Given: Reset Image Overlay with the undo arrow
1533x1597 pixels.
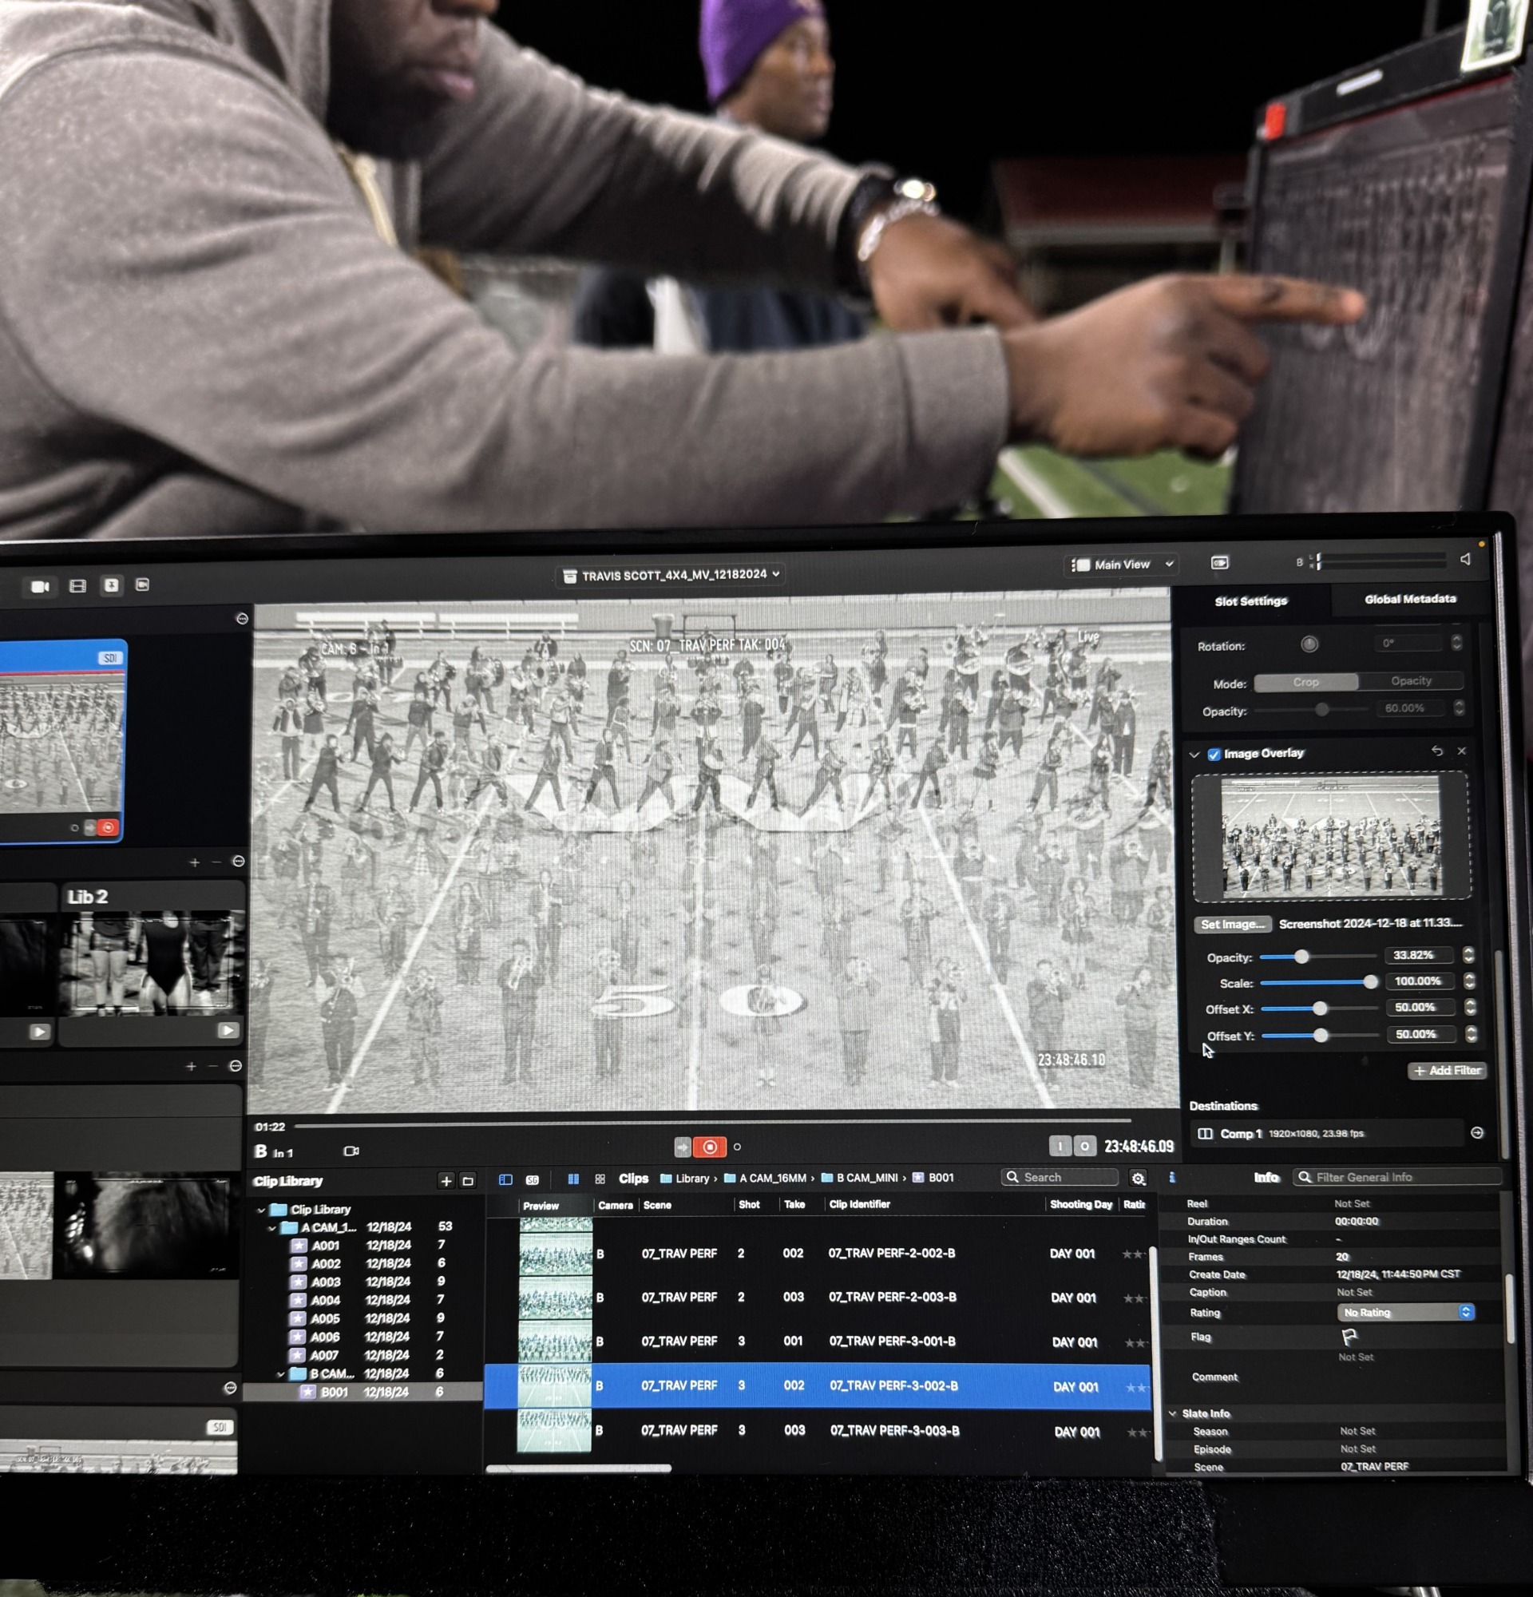Looking at the screenshot, I should pos(1436,751).
